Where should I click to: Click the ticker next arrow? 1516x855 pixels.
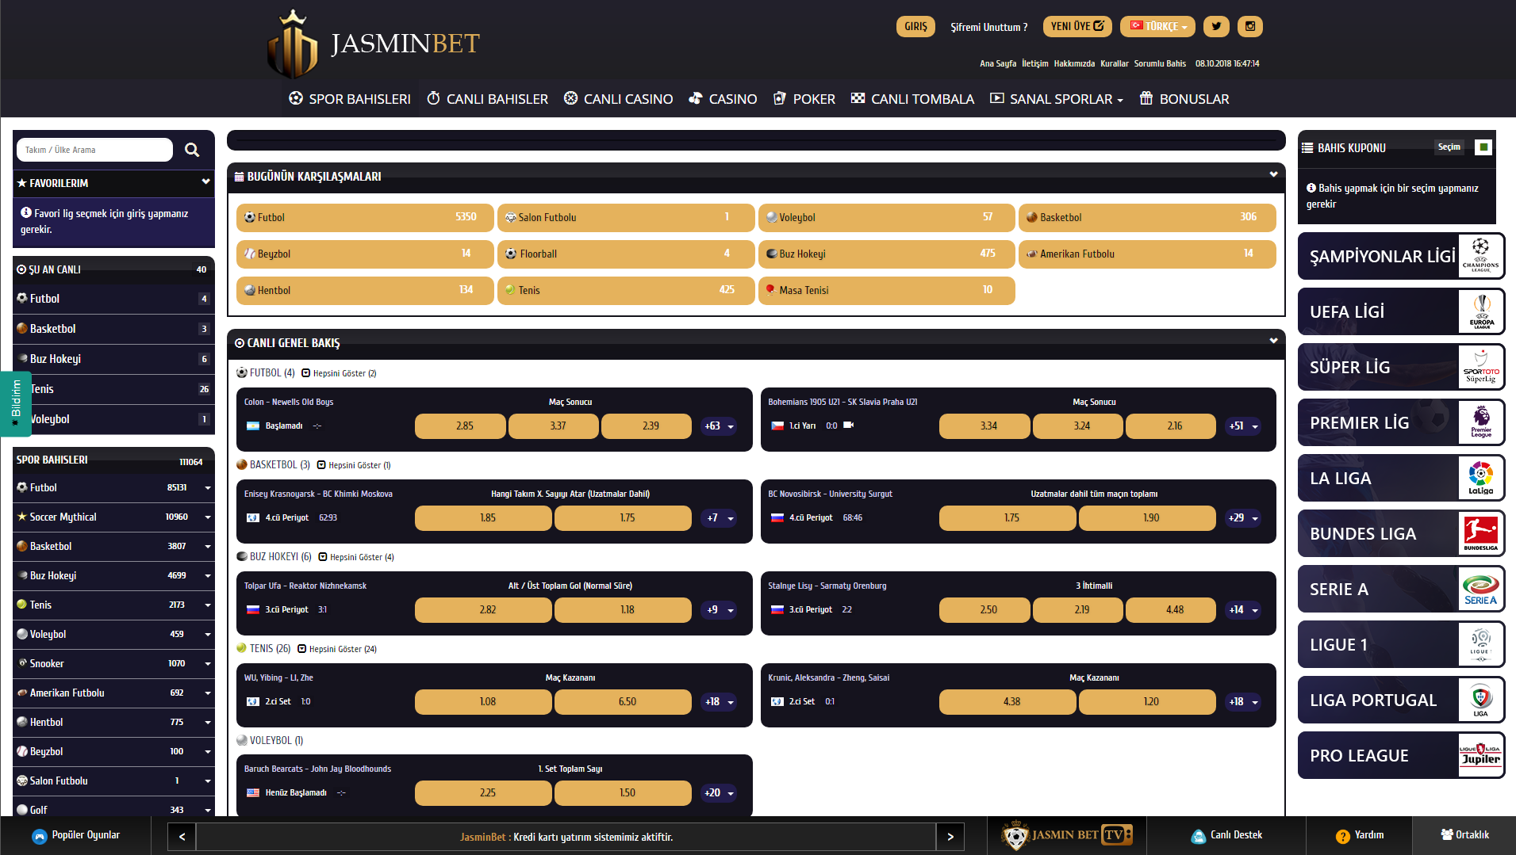tap(950, 837)
